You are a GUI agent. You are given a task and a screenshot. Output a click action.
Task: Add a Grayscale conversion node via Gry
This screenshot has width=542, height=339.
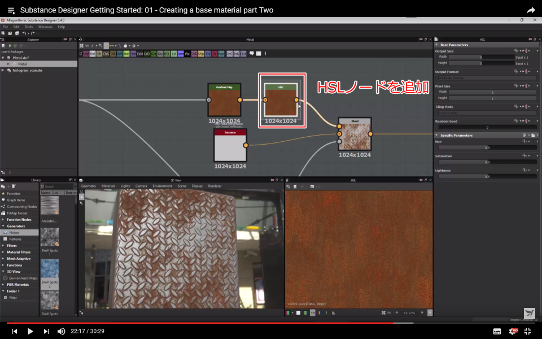[x=160, y=54]
